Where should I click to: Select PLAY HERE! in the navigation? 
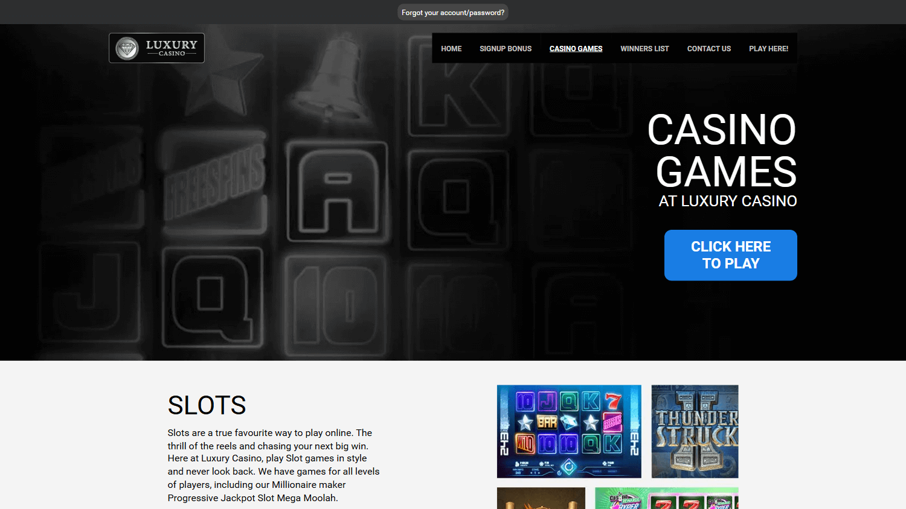(768, 48)
